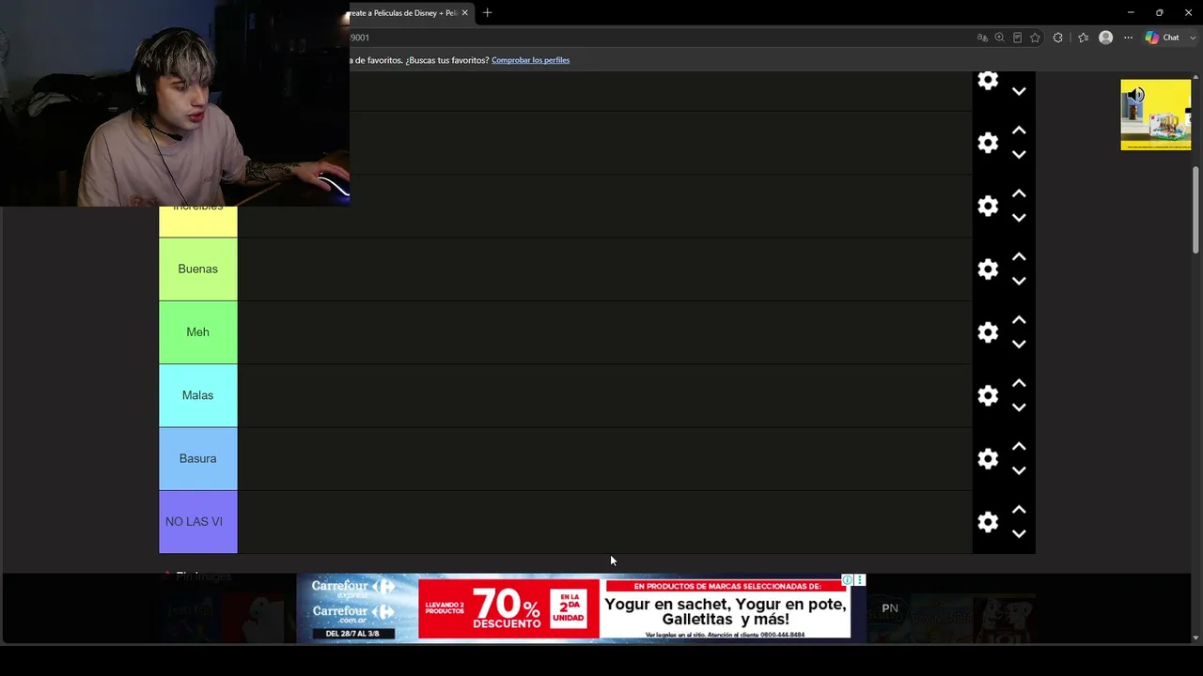Click the speaker icon on the video ad

[x=1135, y=94]
